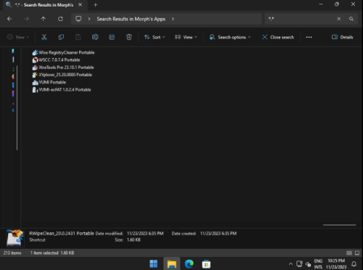Open a new tab with plus button
363x270 pixels.
tap(96, 5)
